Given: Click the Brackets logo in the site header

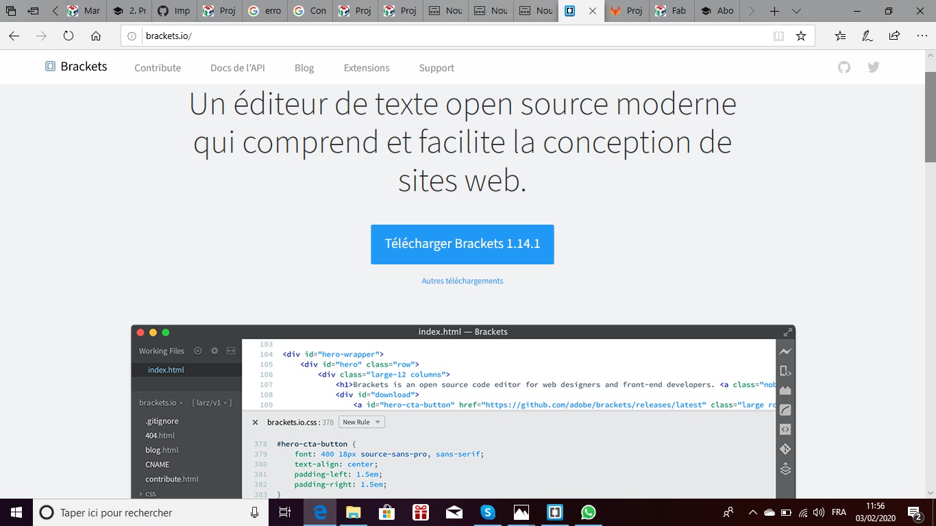Looking at the screenshot, I should pos(76,66).
